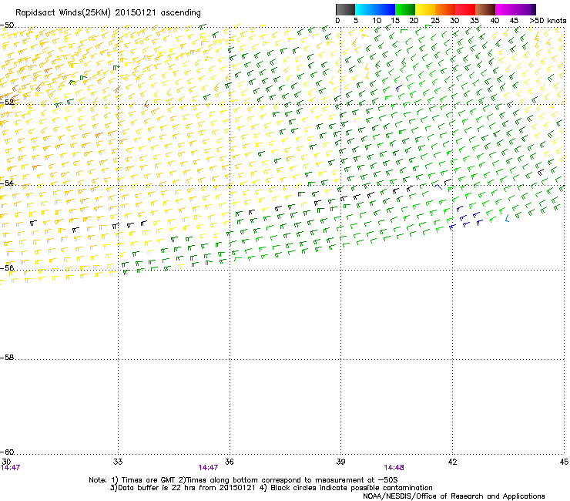Click the red 30-35 knots legend segment
The image size is (570, 501).
[x=465, y=9]
